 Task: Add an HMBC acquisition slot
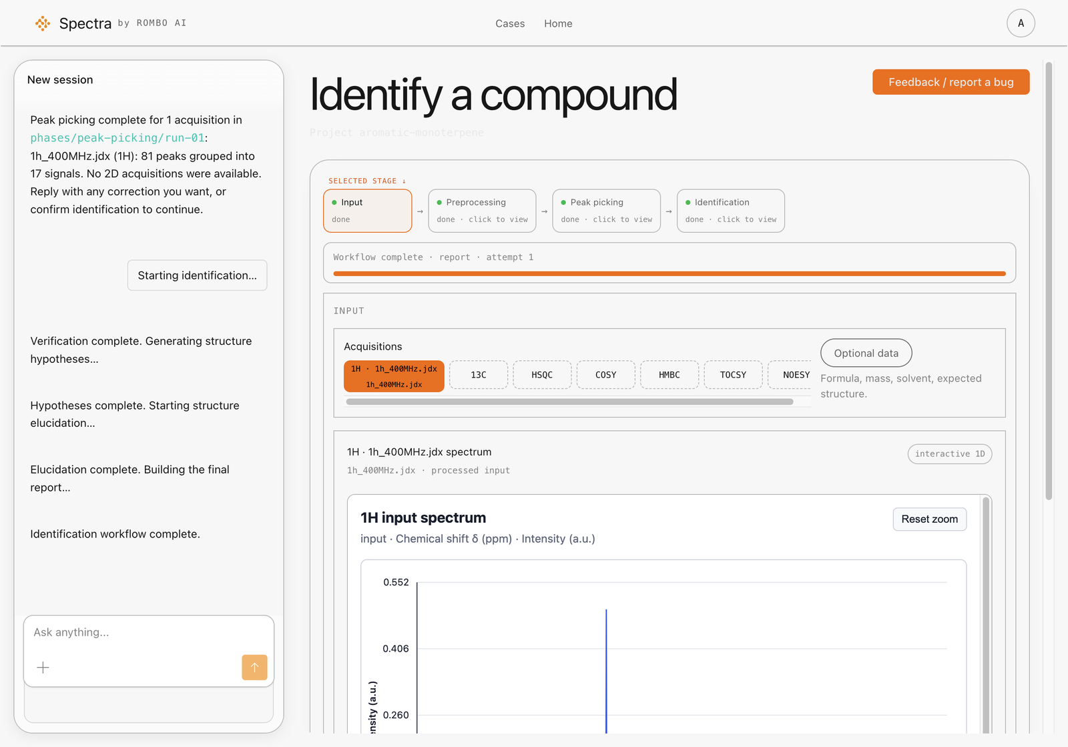coord(670,375)
